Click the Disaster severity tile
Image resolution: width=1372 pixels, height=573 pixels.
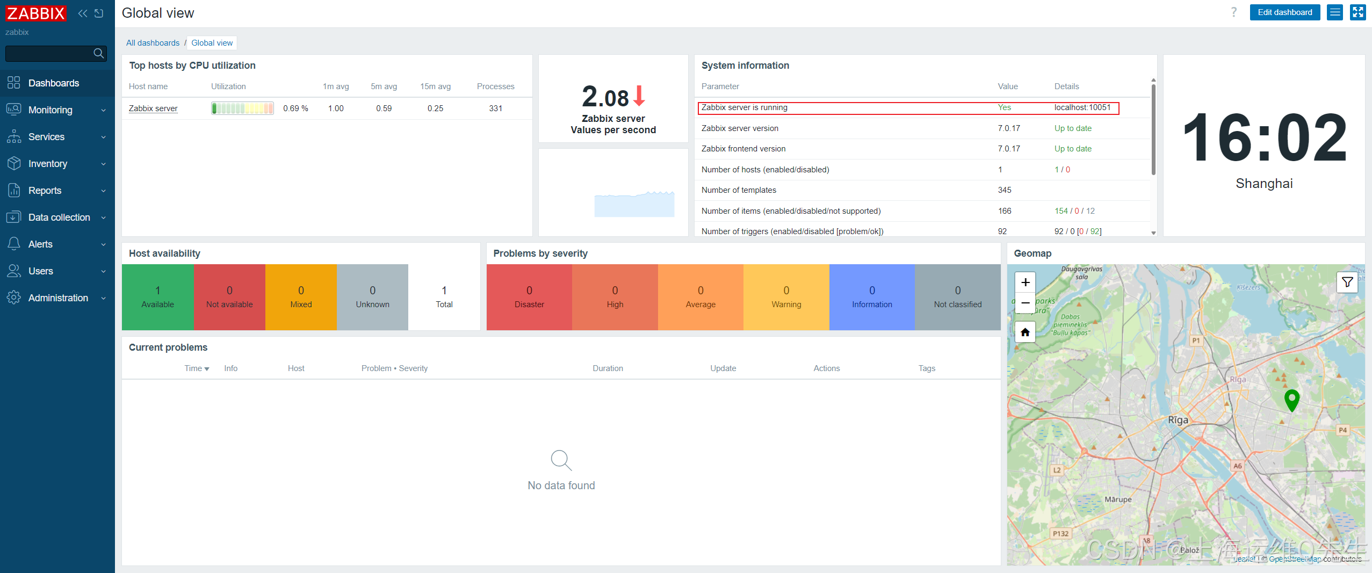coord(529,297)
